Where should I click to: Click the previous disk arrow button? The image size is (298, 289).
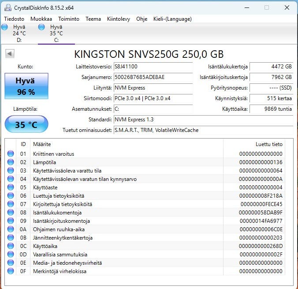point(10,54)
